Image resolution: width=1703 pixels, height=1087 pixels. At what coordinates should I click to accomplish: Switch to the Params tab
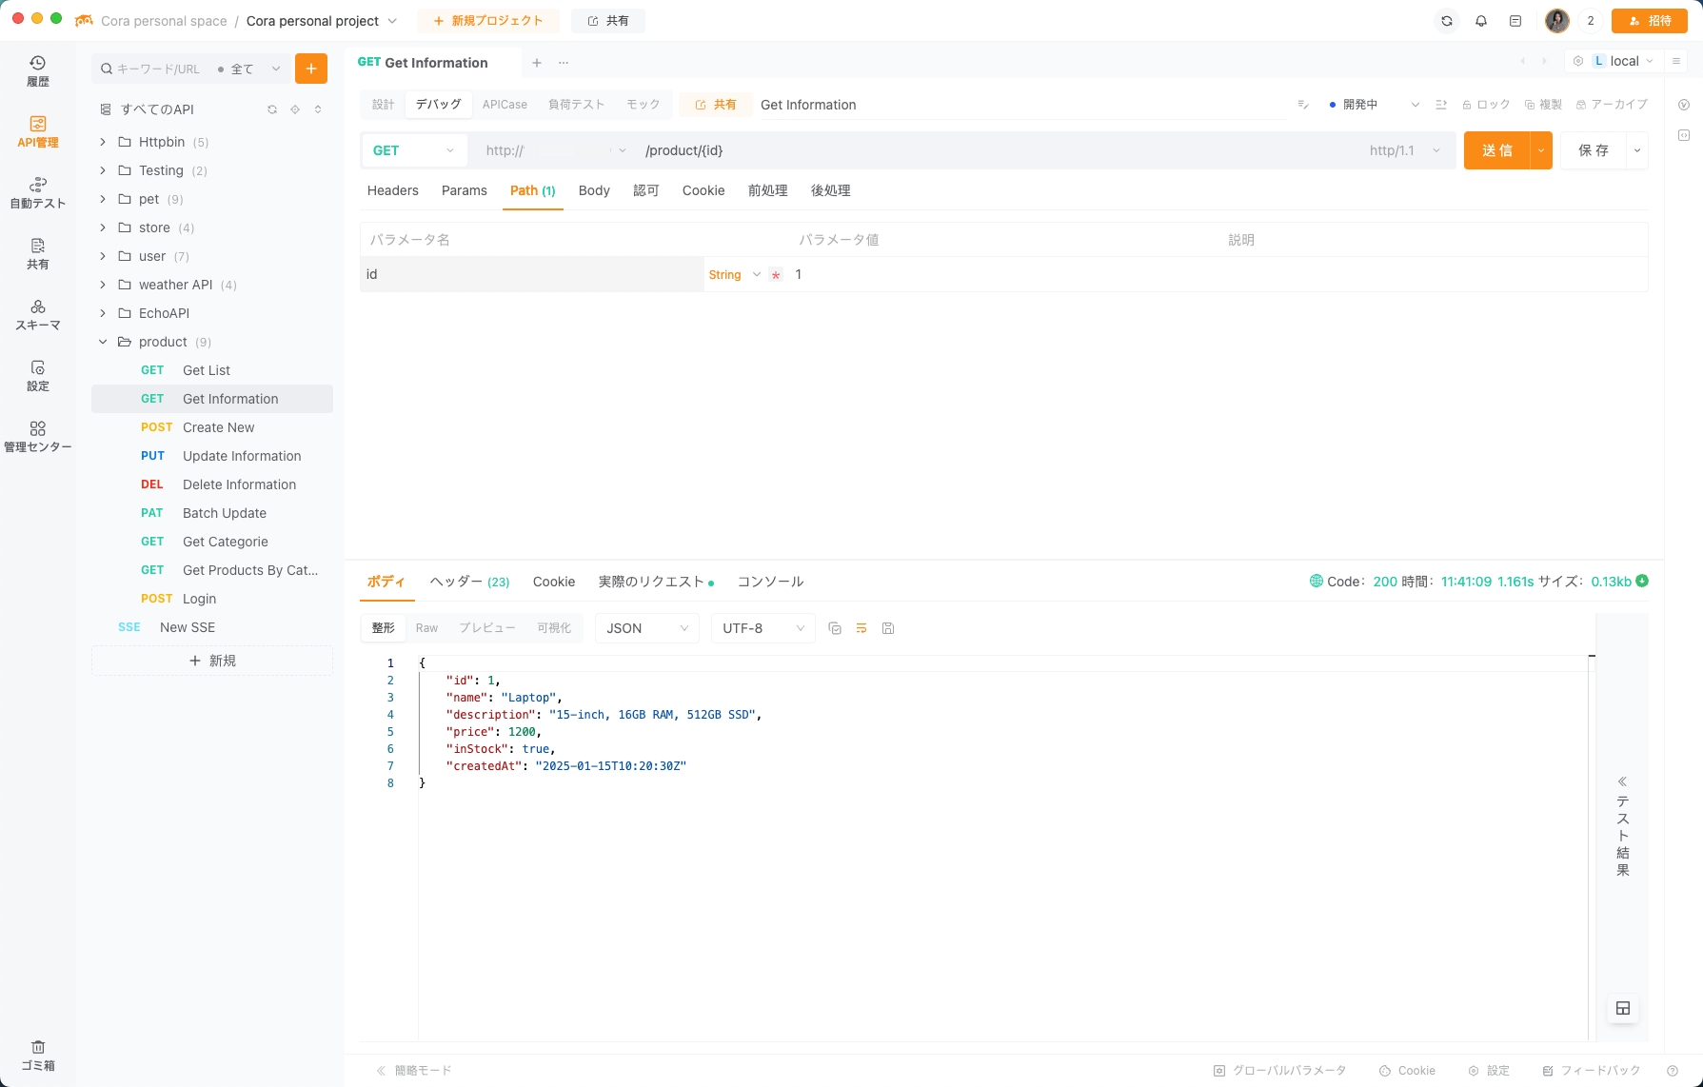[x=465, y=190]
